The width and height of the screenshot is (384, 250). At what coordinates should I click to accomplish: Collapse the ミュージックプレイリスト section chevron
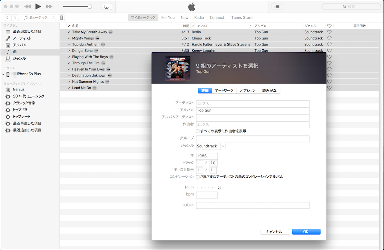(40, 84)
